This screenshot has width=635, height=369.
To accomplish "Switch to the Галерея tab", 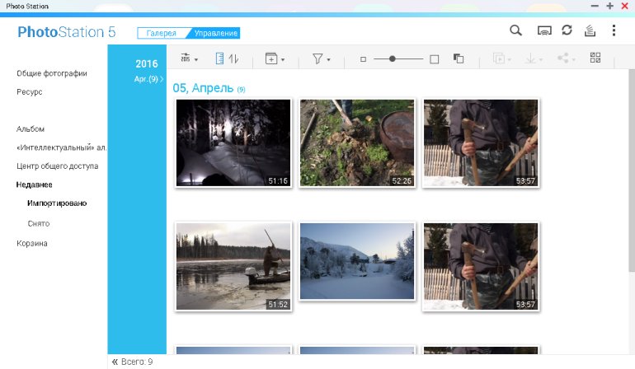I will tap(161, 33).
